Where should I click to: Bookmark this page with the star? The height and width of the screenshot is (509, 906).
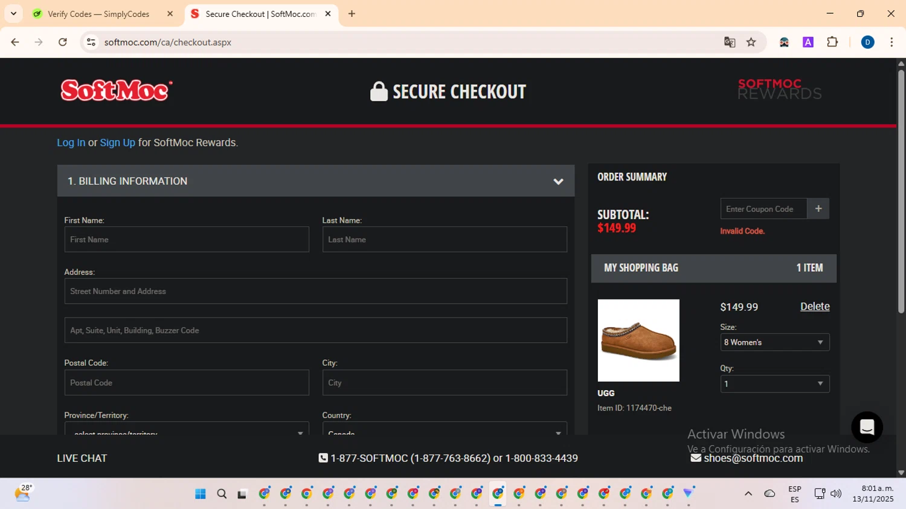[751, 42]
